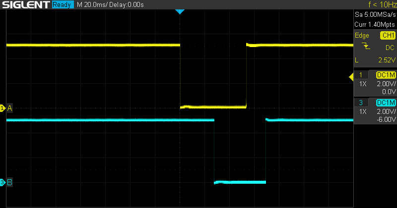This screenshot has height=208, width=397.
Task: Click the channel 3 ground marker
Action: tap(2, 183)
